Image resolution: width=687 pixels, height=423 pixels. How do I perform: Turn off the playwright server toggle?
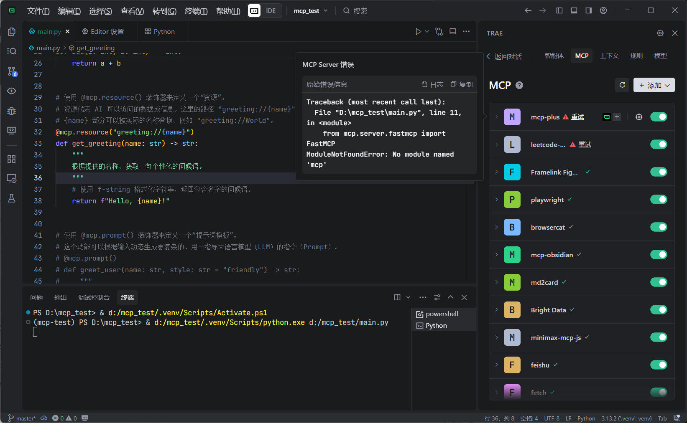tap(659, 200)
